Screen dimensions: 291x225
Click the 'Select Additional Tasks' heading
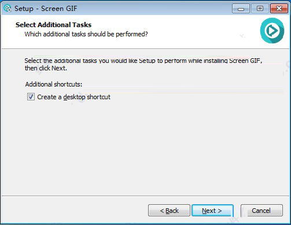54,25
